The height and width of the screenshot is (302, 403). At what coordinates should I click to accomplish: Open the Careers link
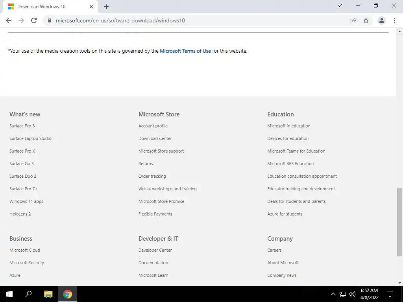click(274, 250)
